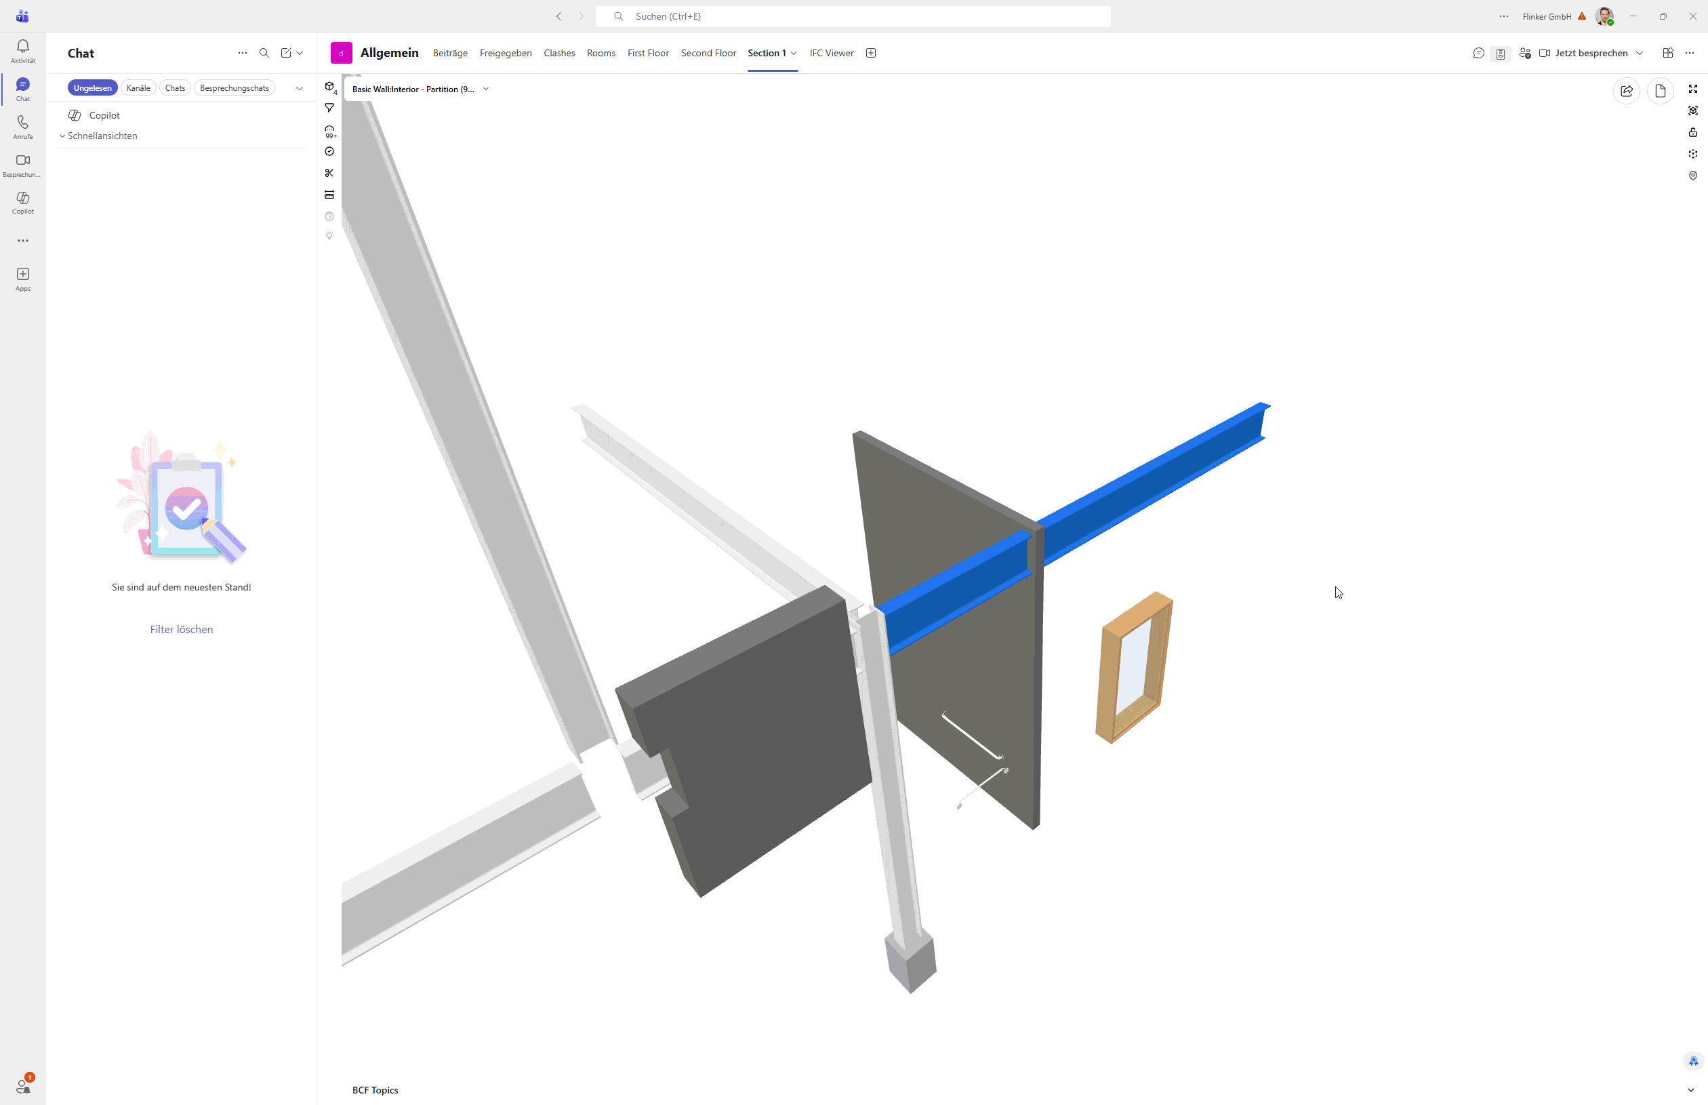Click the share/export button in viewer
This screenshot has width=1708, height=1105.
pyautogui.click(x=1626, y=90)
